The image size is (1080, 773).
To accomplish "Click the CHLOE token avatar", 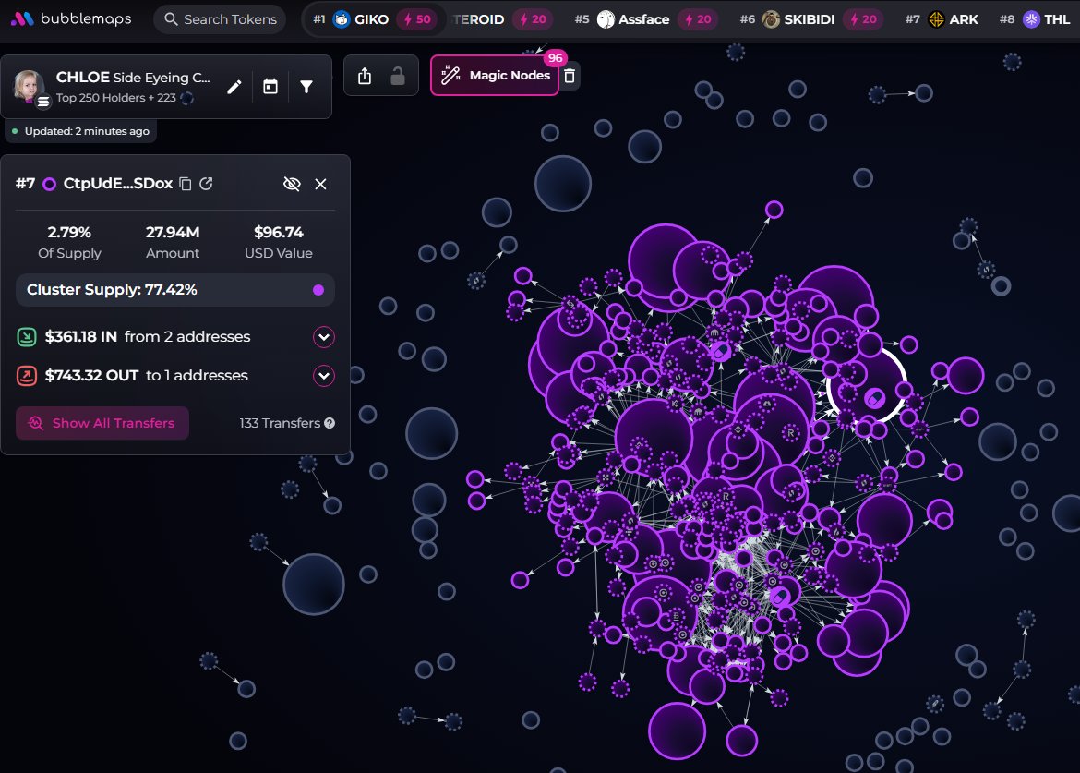I will point(30,87).
